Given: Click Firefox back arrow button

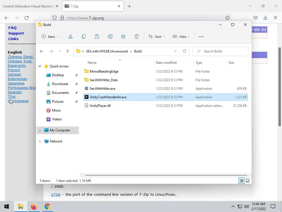Looking at the screenshot, I should (7, 18).
